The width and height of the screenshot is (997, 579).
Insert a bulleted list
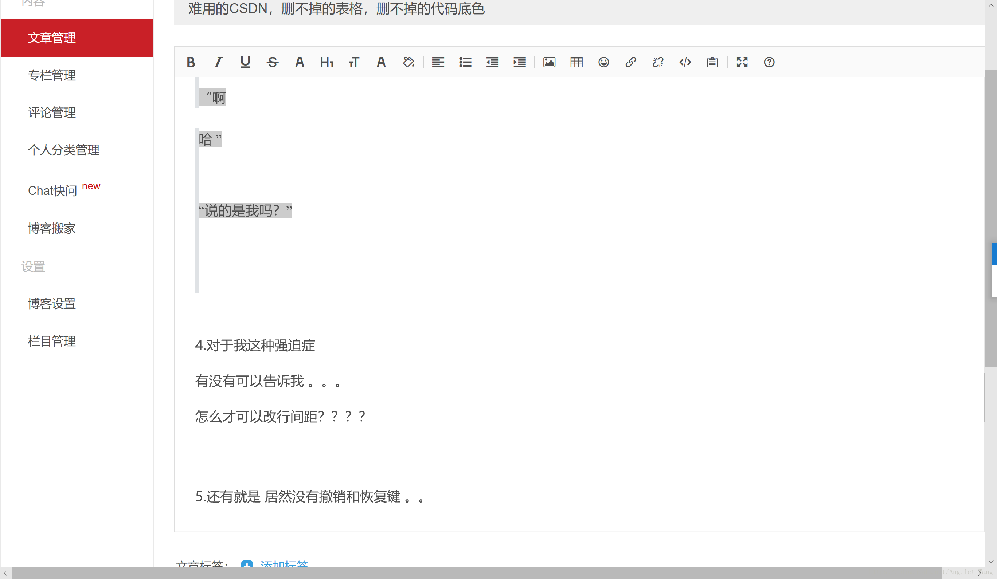pos(465,62)
